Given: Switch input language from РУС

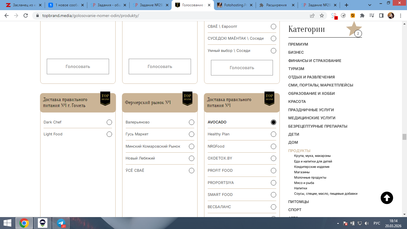Looking at the screenshot, I should point(377,223).
